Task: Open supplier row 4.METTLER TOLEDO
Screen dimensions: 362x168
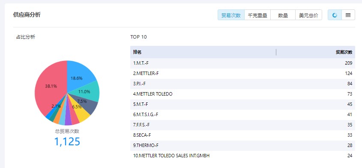Action: pos(242,94)
